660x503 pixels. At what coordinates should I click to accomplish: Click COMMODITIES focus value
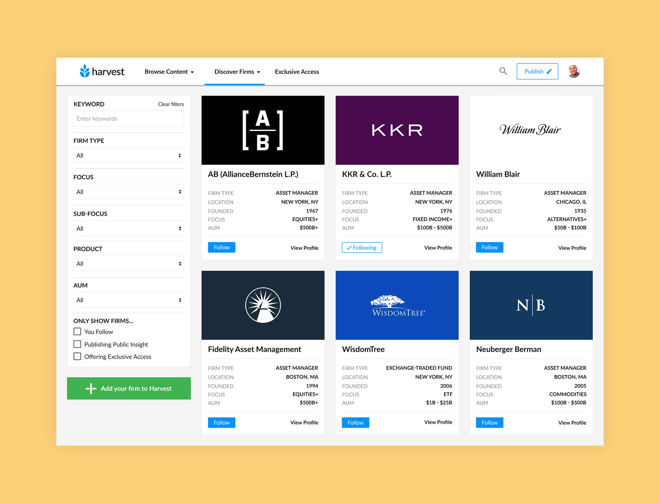click(x=568, y=394)
